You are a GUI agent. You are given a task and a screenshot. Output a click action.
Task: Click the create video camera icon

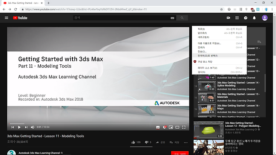pos(228,18)
